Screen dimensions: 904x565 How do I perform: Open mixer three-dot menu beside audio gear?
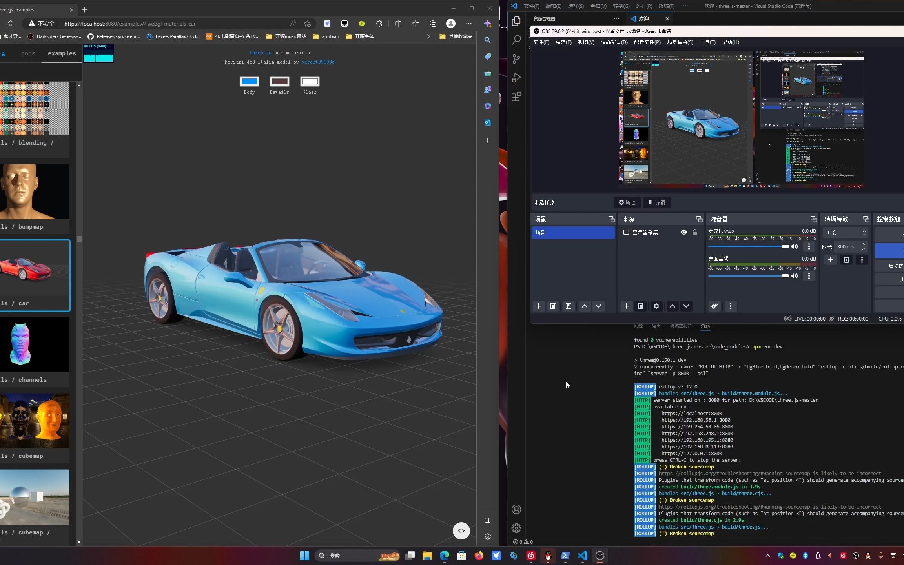click(x=730, y=306)
